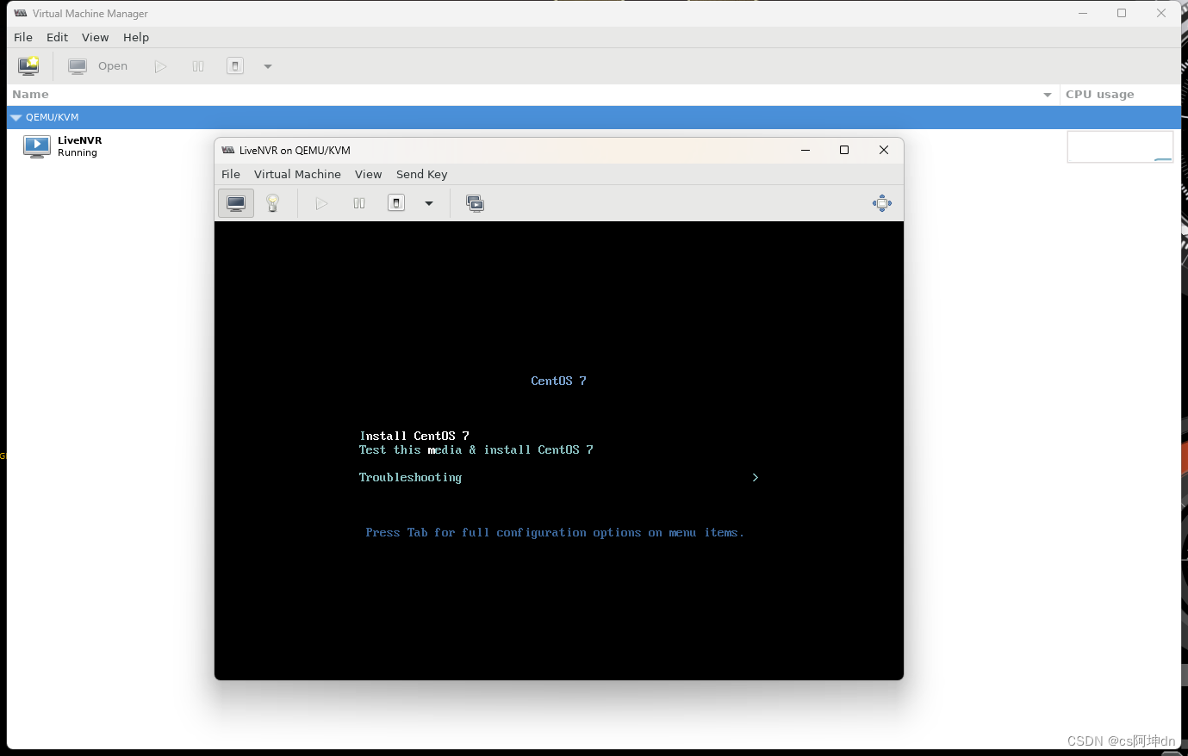Run button in Virtual Machine Manager toolbar
Screen dimensions: 1188x756
tap(160, 66)
